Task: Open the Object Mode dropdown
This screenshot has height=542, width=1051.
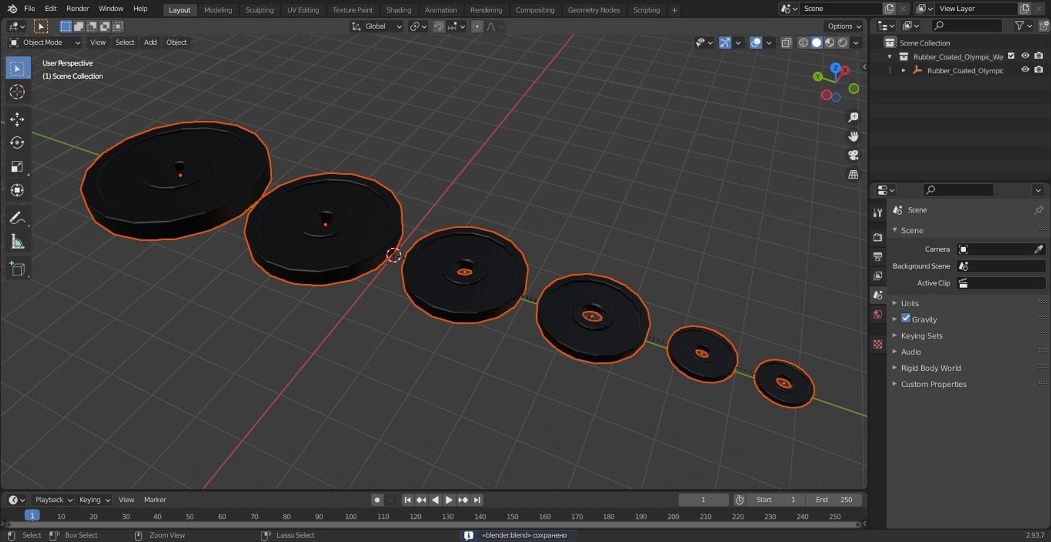Action: [x=45, y=43]
